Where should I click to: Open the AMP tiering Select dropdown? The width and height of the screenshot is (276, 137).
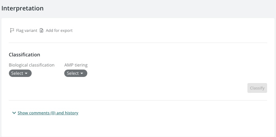[76, 73]
